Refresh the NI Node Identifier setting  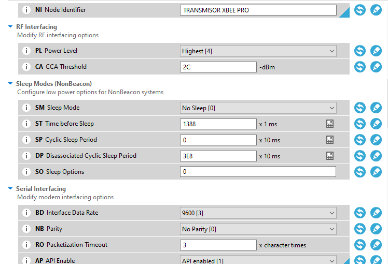(x=360, y=10)
